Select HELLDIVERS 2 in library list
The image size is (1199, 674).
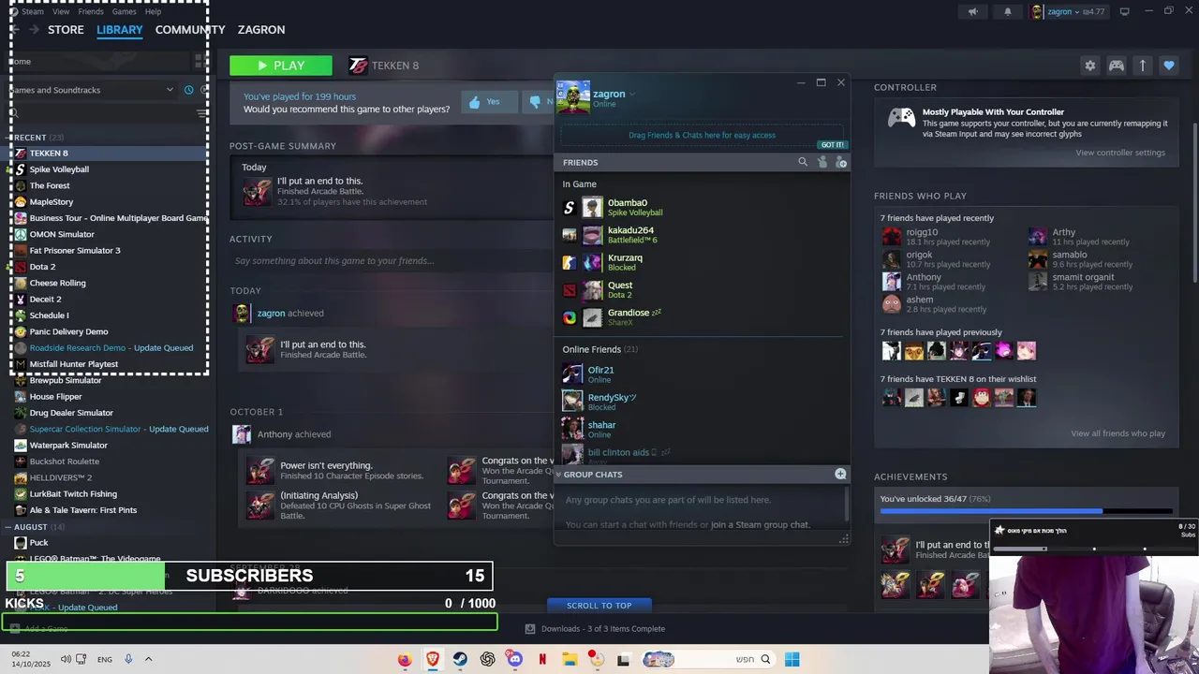(x=61, y=477)
